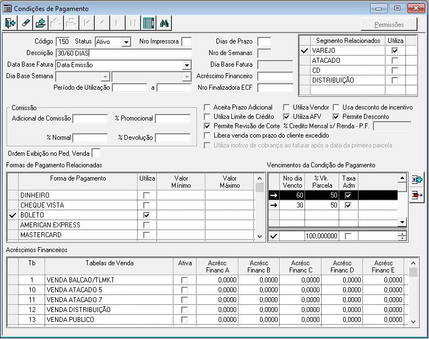
Task: Toggle Utiliza checkbox for CD segment
Action: click(394, 70)
